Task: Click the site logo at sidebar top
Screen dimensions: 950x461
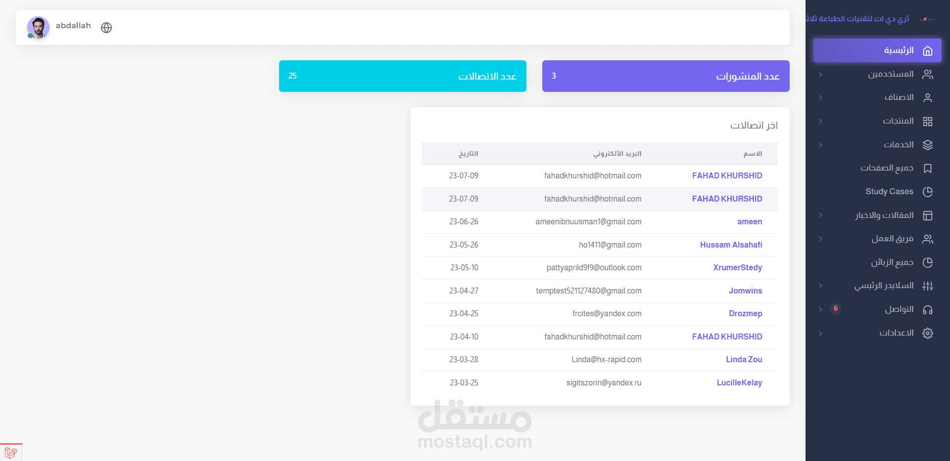Action: tap(927, 19)
